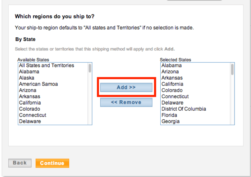Select All States and Territories option
This screenshot has height=177, width=251.
click(x=47, y=66)
